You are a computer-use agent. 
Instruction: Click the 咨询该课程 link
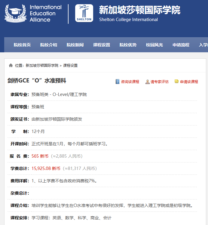pyautogui.click(x=130, y=82)
